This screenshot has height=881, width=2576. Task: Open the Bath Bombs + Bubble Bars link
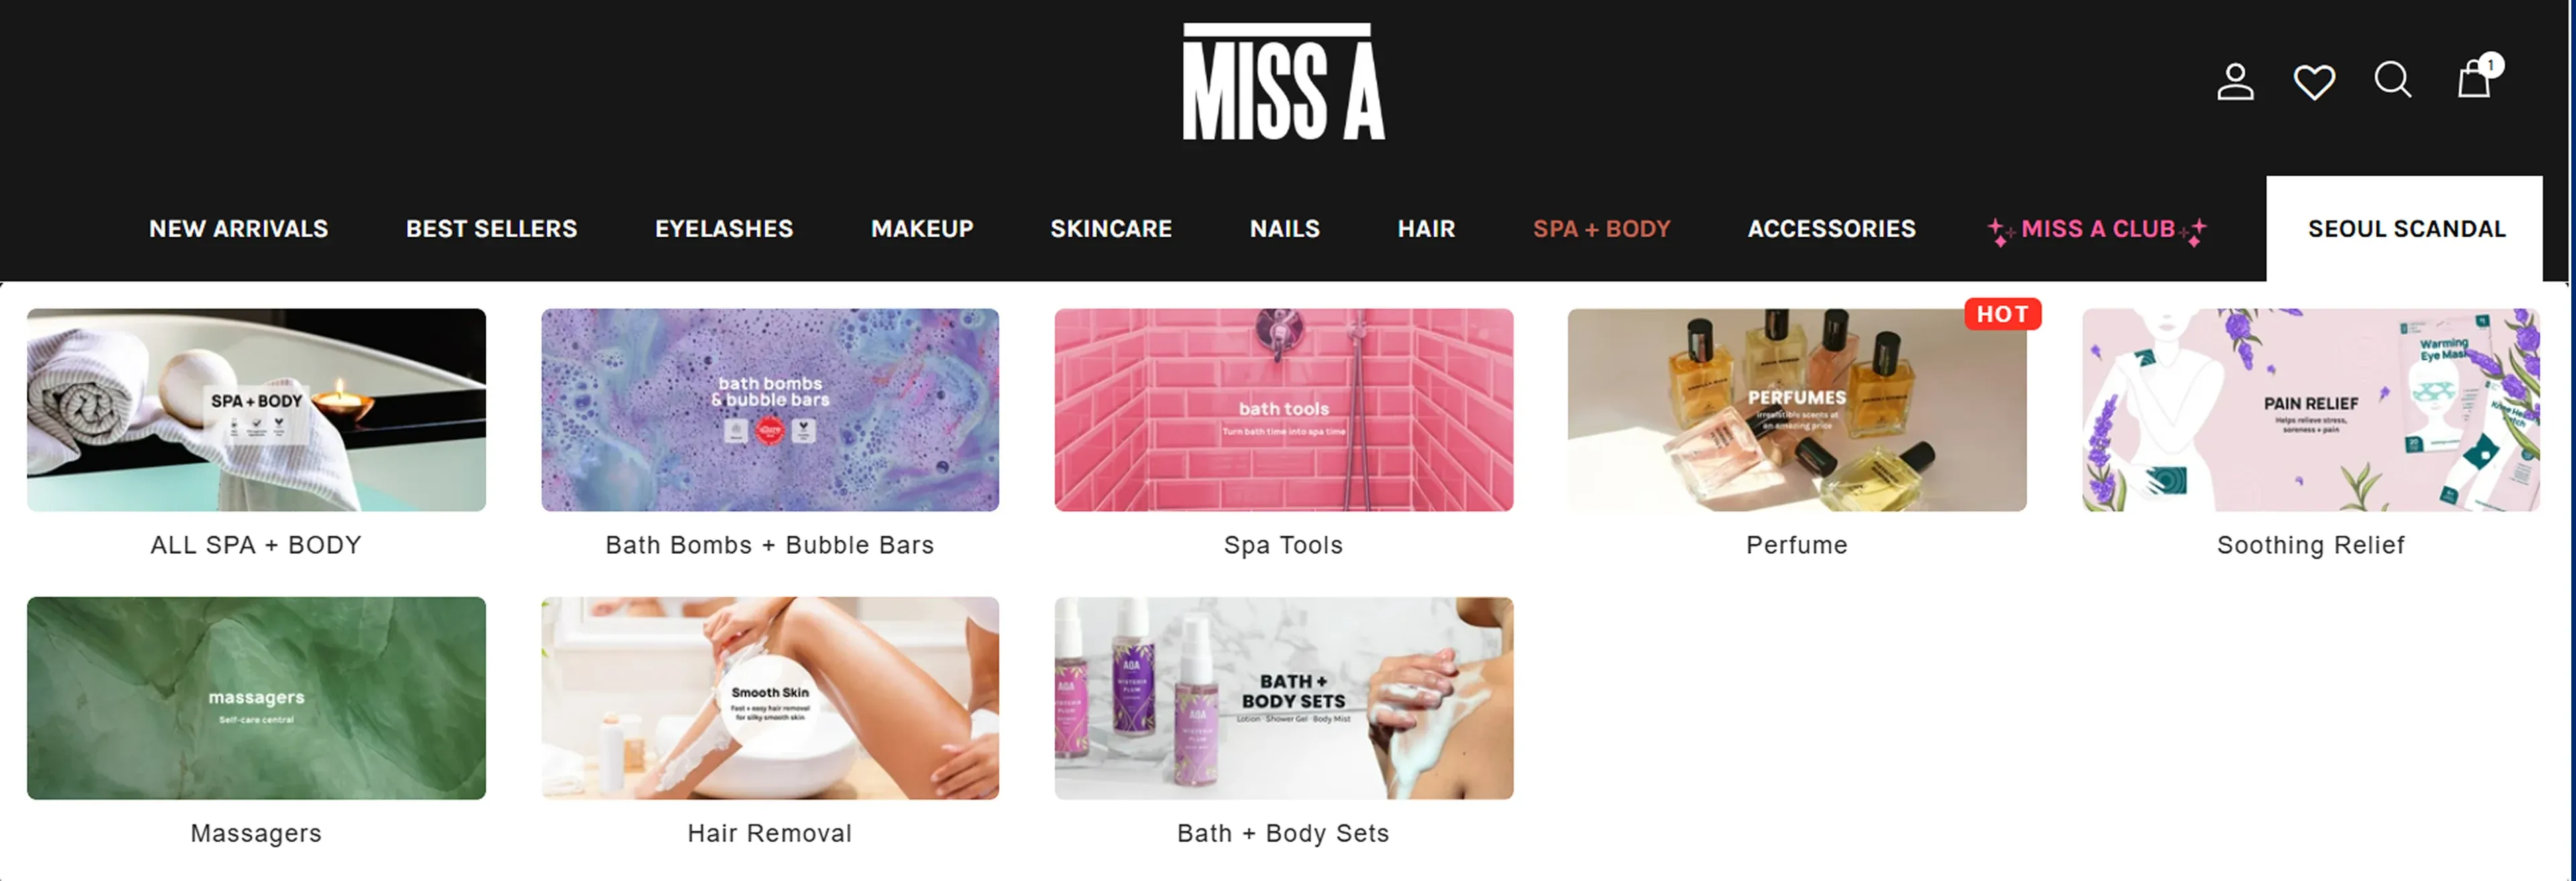click(770, 545)
